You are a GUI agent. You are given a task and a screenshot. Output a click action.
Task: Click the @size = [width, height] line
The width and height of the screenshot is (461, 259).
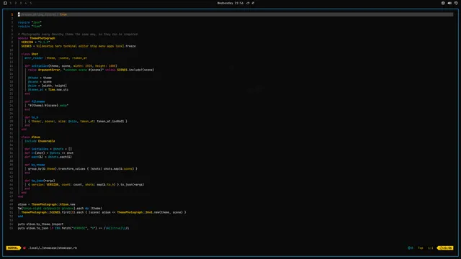click(x=48, y=86)
